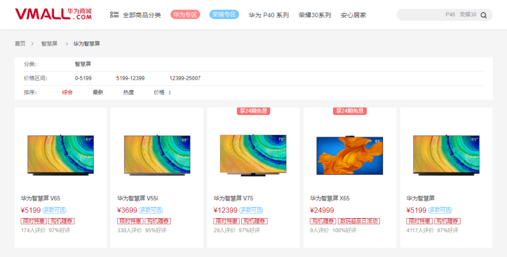The height and width of the screenshot is (257, 507).
Task: Select 智慧屏 category filter
Action: pyautogui.click(x=83, y=64)
